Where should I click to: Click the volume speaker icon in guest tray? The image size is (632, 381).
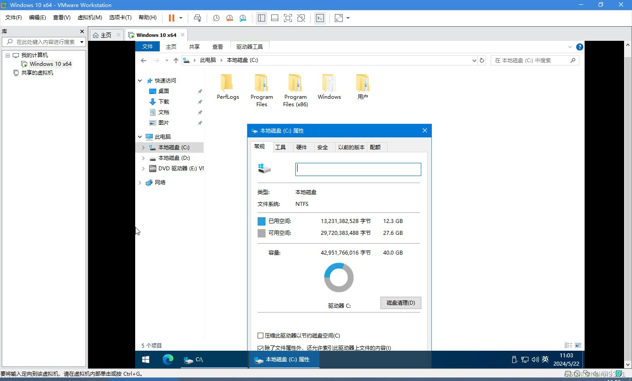[x=535, y=359]
